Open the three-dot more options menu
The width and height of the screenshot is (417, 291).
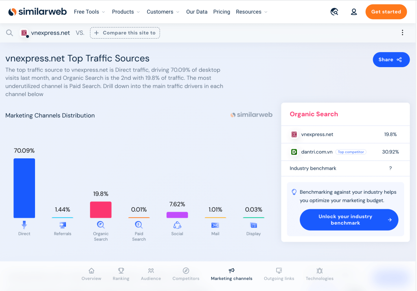point(402,33)
